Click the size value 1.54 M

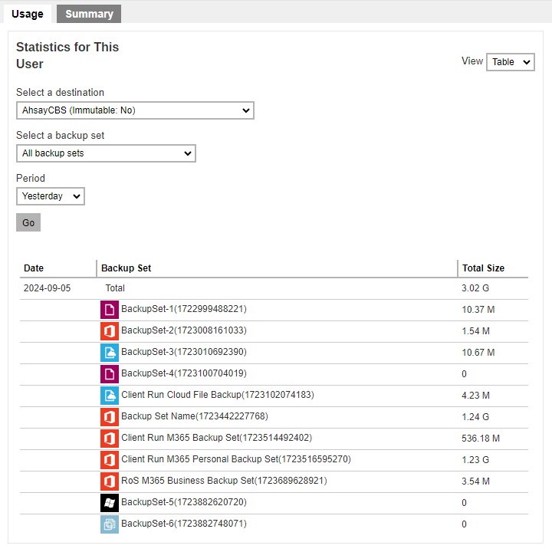click(475, 331)
